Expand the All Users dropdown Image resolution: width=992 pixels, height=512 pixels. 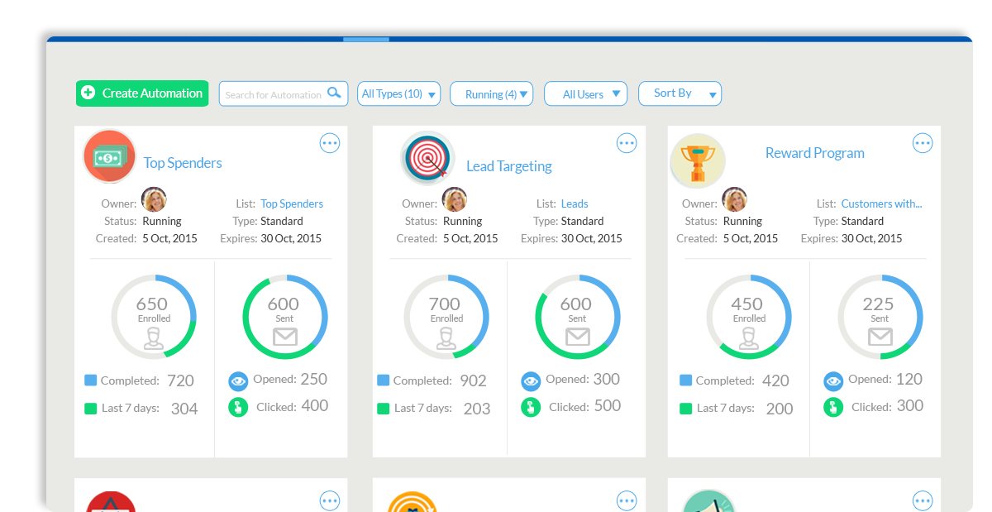585,93
